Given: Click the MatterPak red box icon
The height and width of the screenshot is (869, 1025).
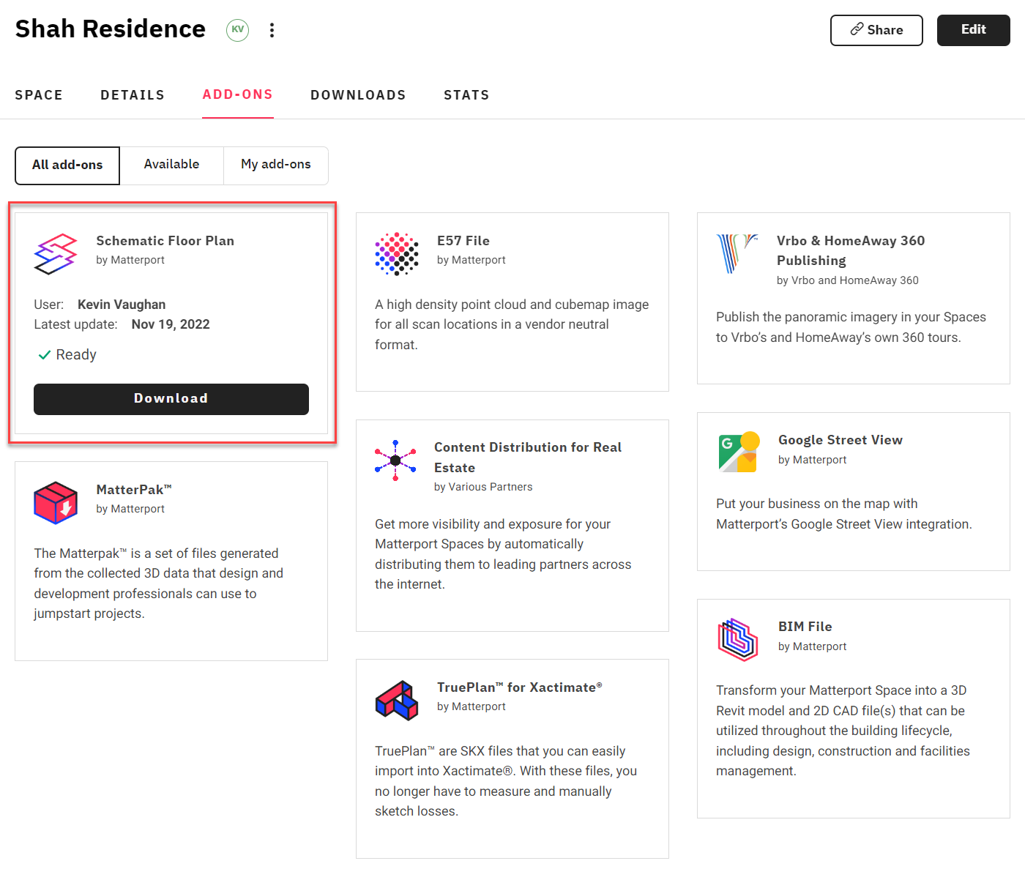Looking at the screenshot, I should 56,503.
